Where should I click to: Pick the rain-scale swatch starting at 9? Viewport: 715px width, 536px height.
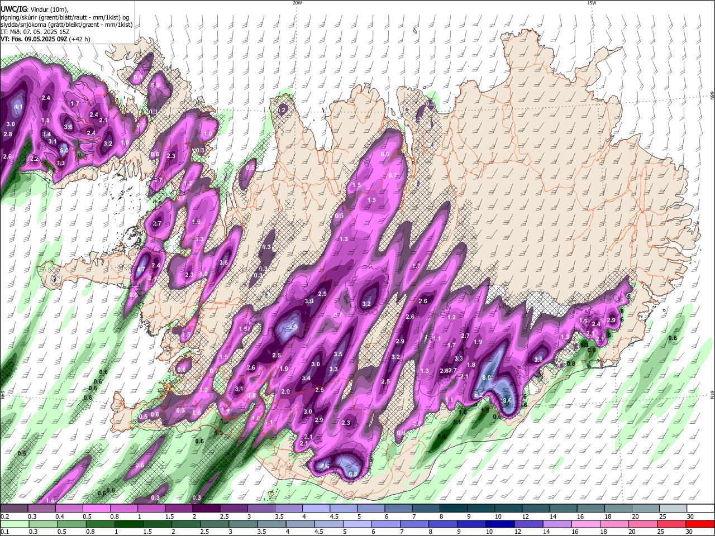(x=471, y=524)
